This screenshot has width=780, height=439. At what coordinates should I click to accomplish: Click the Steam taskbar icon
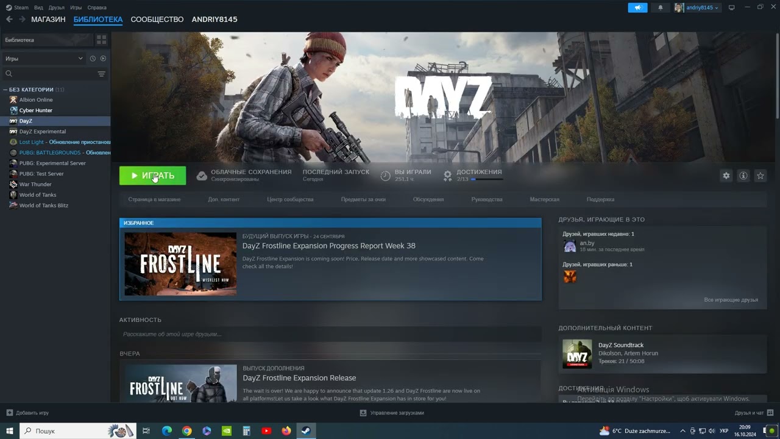(x=307, y=430)
